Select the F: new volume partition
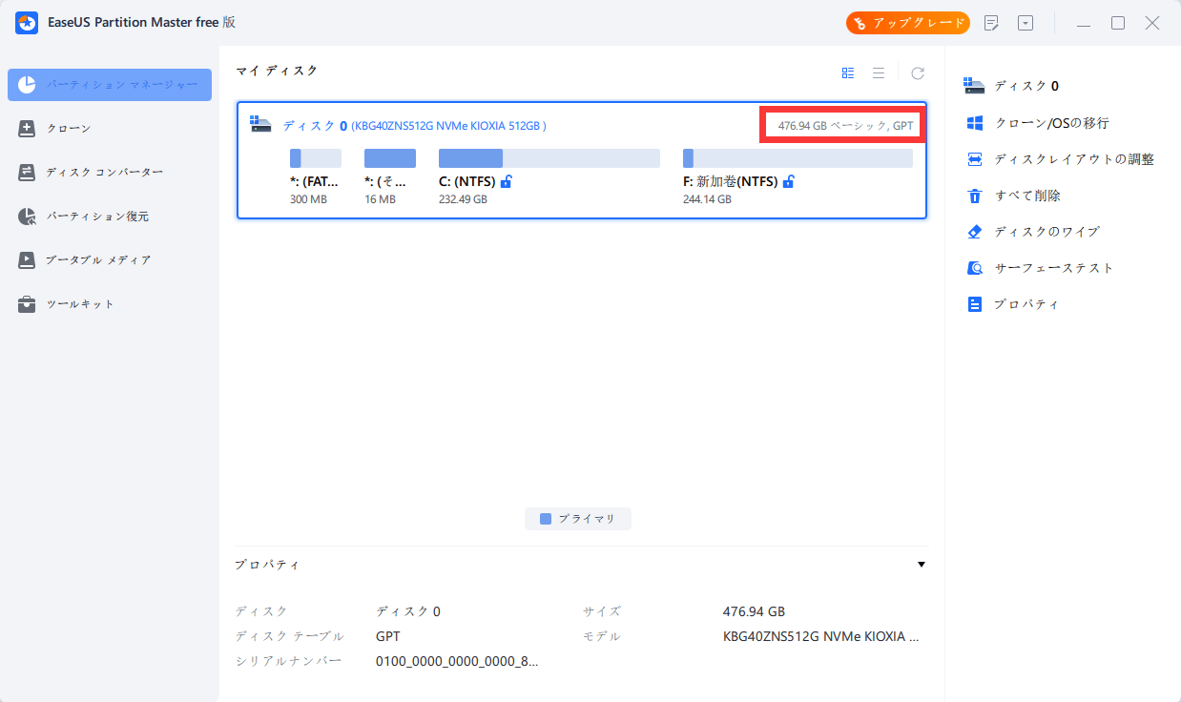The width and height of the screenshot is (1181, 702). click(798, 158)
